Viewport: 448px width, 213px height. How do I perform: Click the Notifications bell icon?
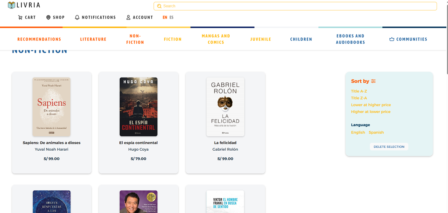(x=77, y=17)
